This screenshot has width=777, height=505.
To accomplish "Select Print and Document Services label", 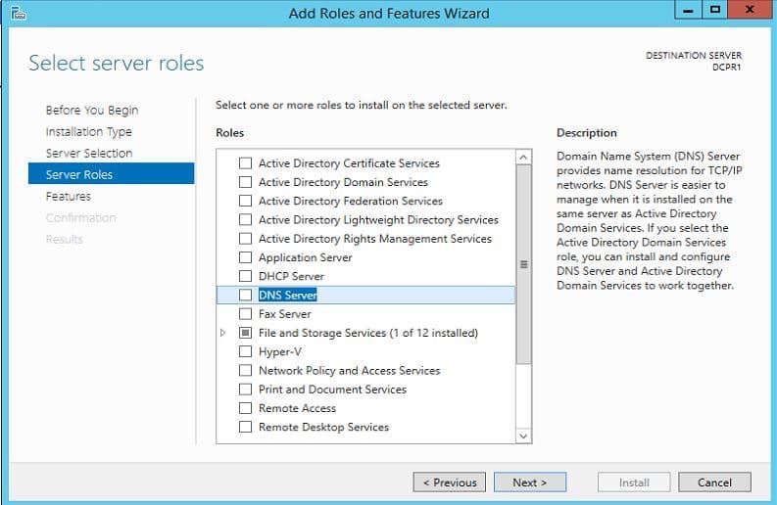I will (332, 390).
